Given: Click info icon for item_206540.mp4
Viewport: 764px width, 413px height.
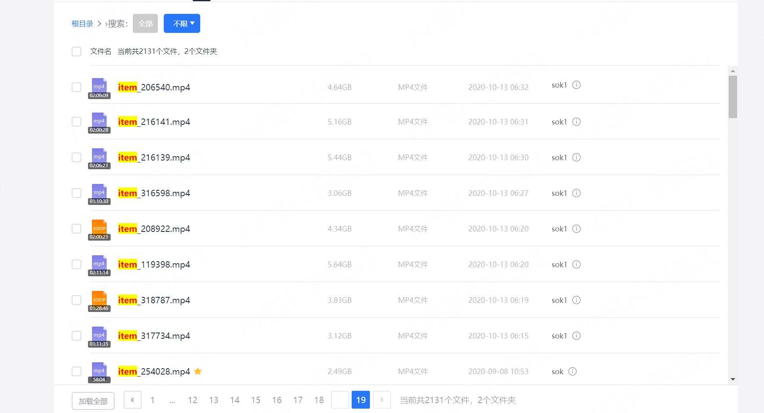Looking at the screenshot, I should [576, 85].
